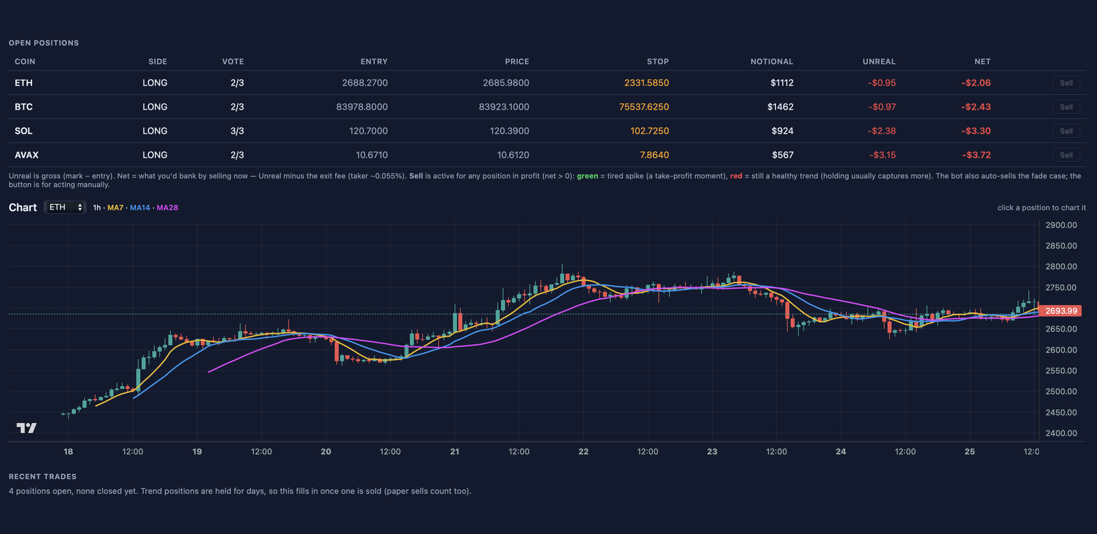This screenshot has height=534, width=1097.
Task: Select the ETH position row coin name
Action: (x=23, y=83)
